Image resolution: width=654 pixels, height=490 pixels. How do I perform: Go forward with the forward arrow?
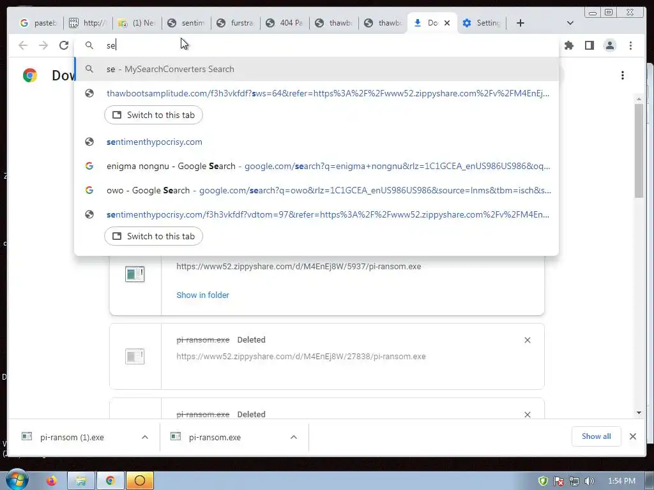pos(43,45)
